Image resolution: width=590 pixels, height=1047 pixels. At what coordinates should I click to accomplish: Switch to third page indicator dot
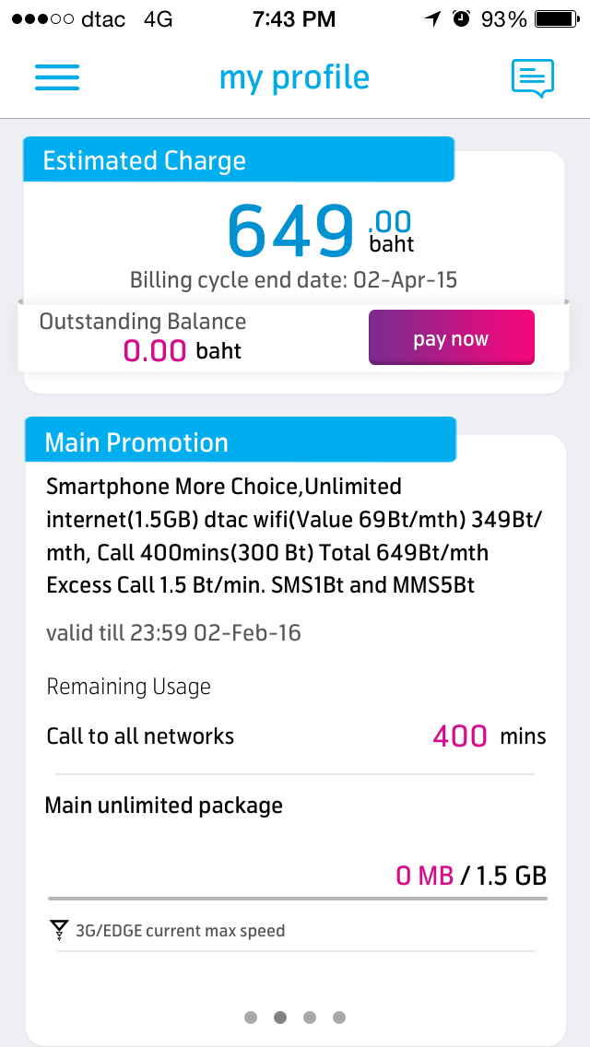(310, 1018)
